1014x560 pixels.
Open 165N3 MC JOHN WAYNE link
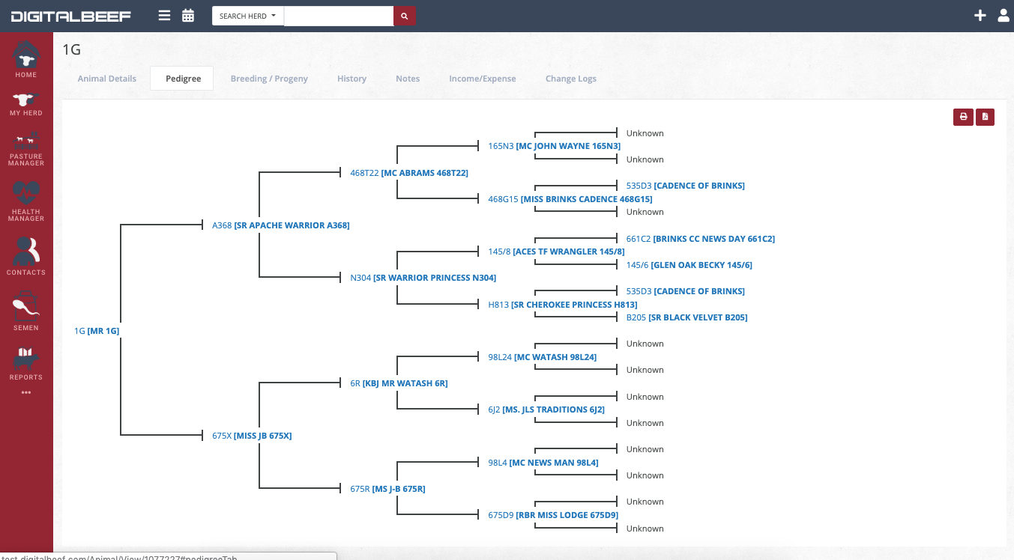coord(555,146)
